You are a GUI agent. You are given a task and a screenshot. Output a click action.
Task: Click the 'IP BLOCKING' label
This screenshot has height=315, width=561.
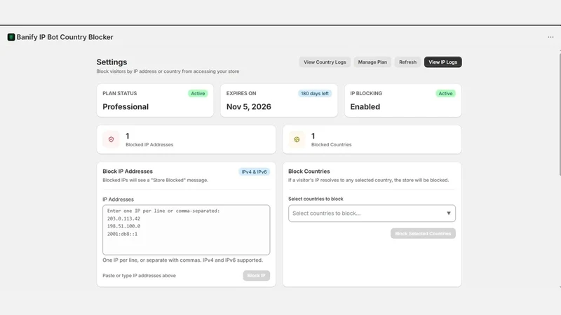tap(366, 94)
